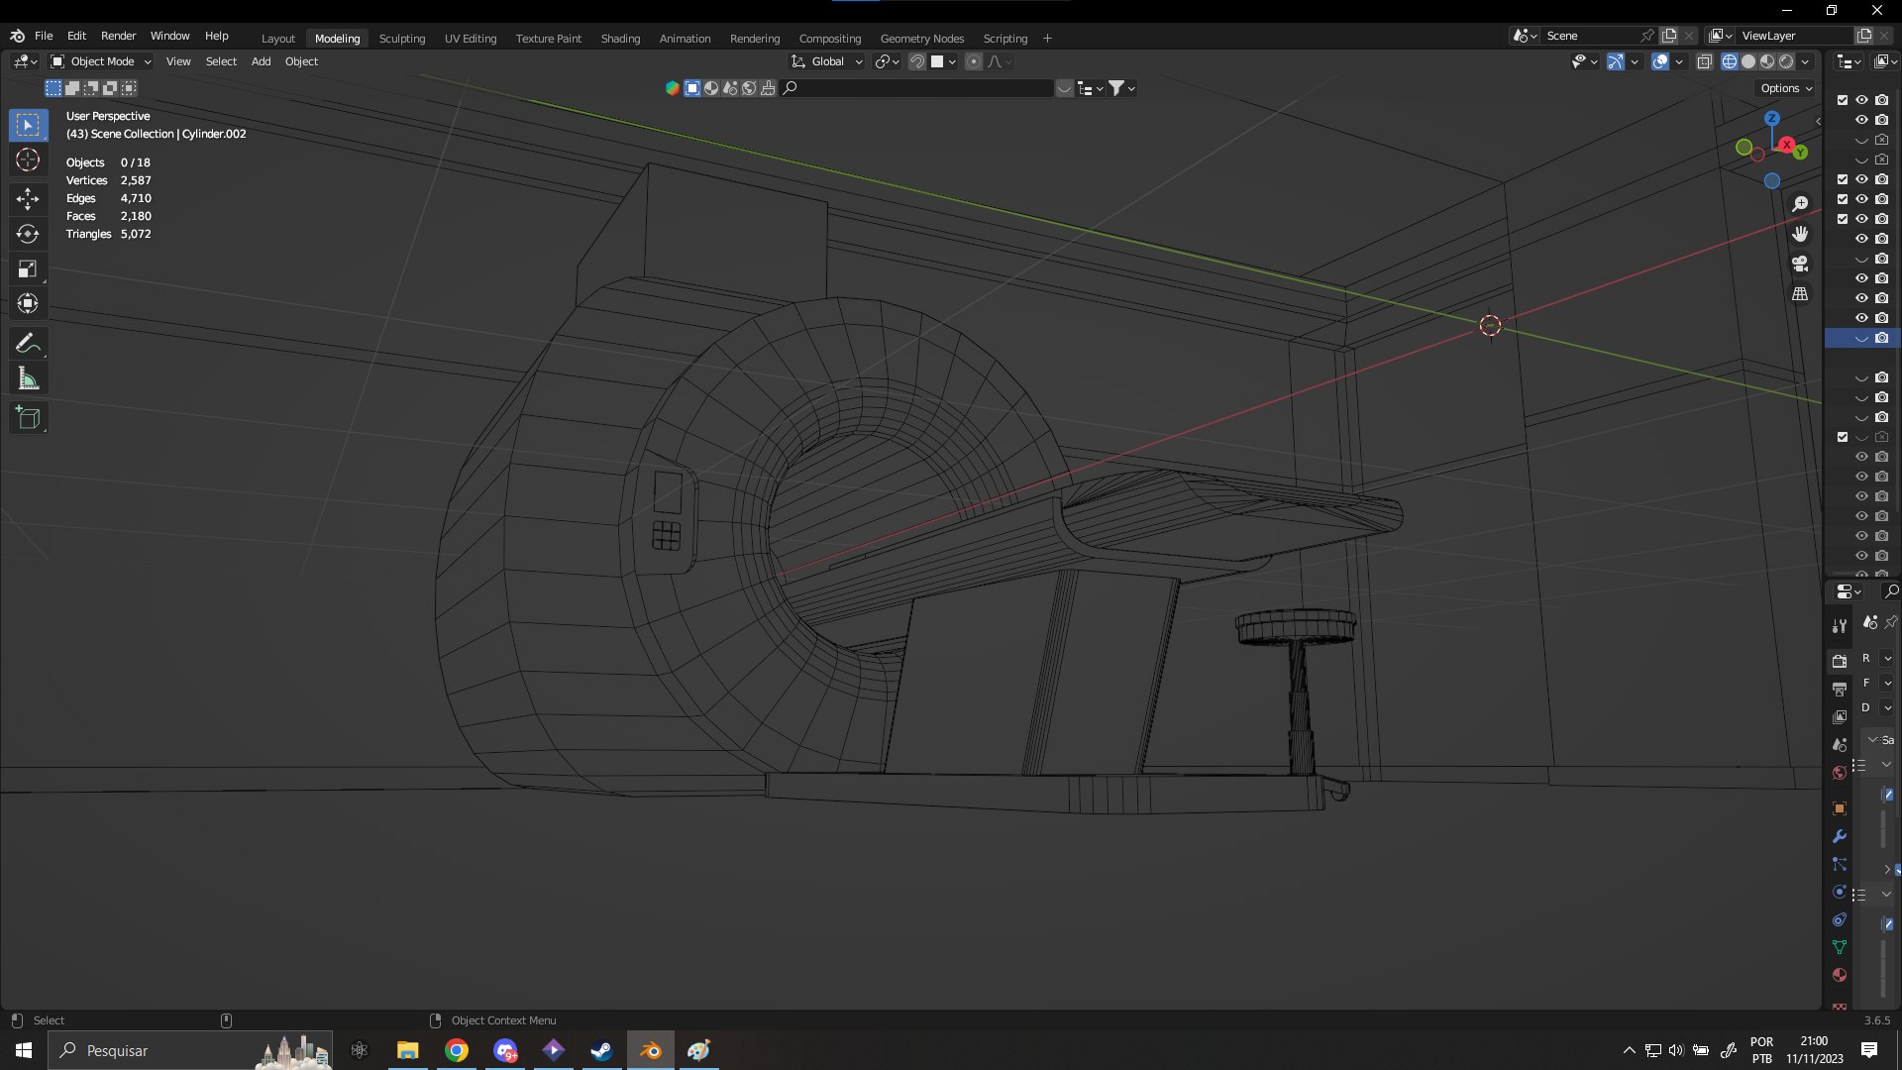This screenshot has height=1070, width=1902.
Task: Choose the Add Cube tool
Action: point(28,417)
